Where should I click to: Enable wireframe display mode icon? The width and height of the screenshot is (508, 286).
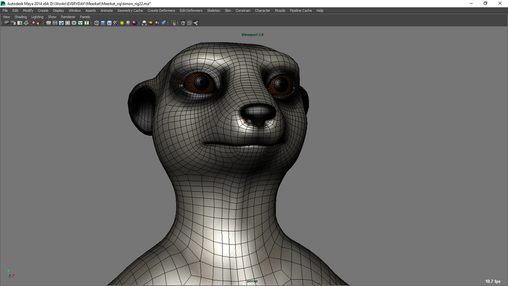[97, 23]
